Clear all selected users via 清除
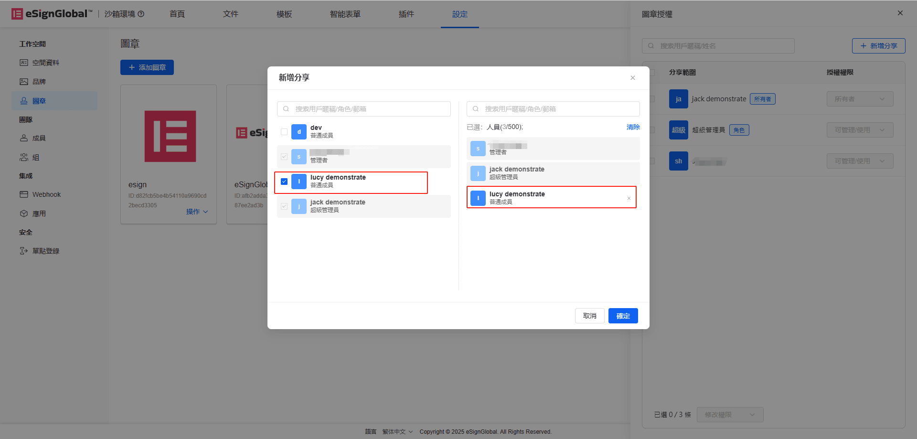This screenshot has height=439, width=917. click(x=633, y=127)
